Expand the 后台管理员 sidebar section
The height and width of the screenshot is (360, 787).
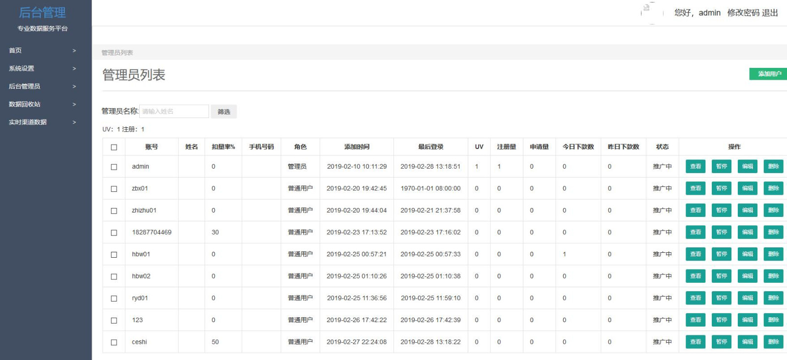(42, 86)
